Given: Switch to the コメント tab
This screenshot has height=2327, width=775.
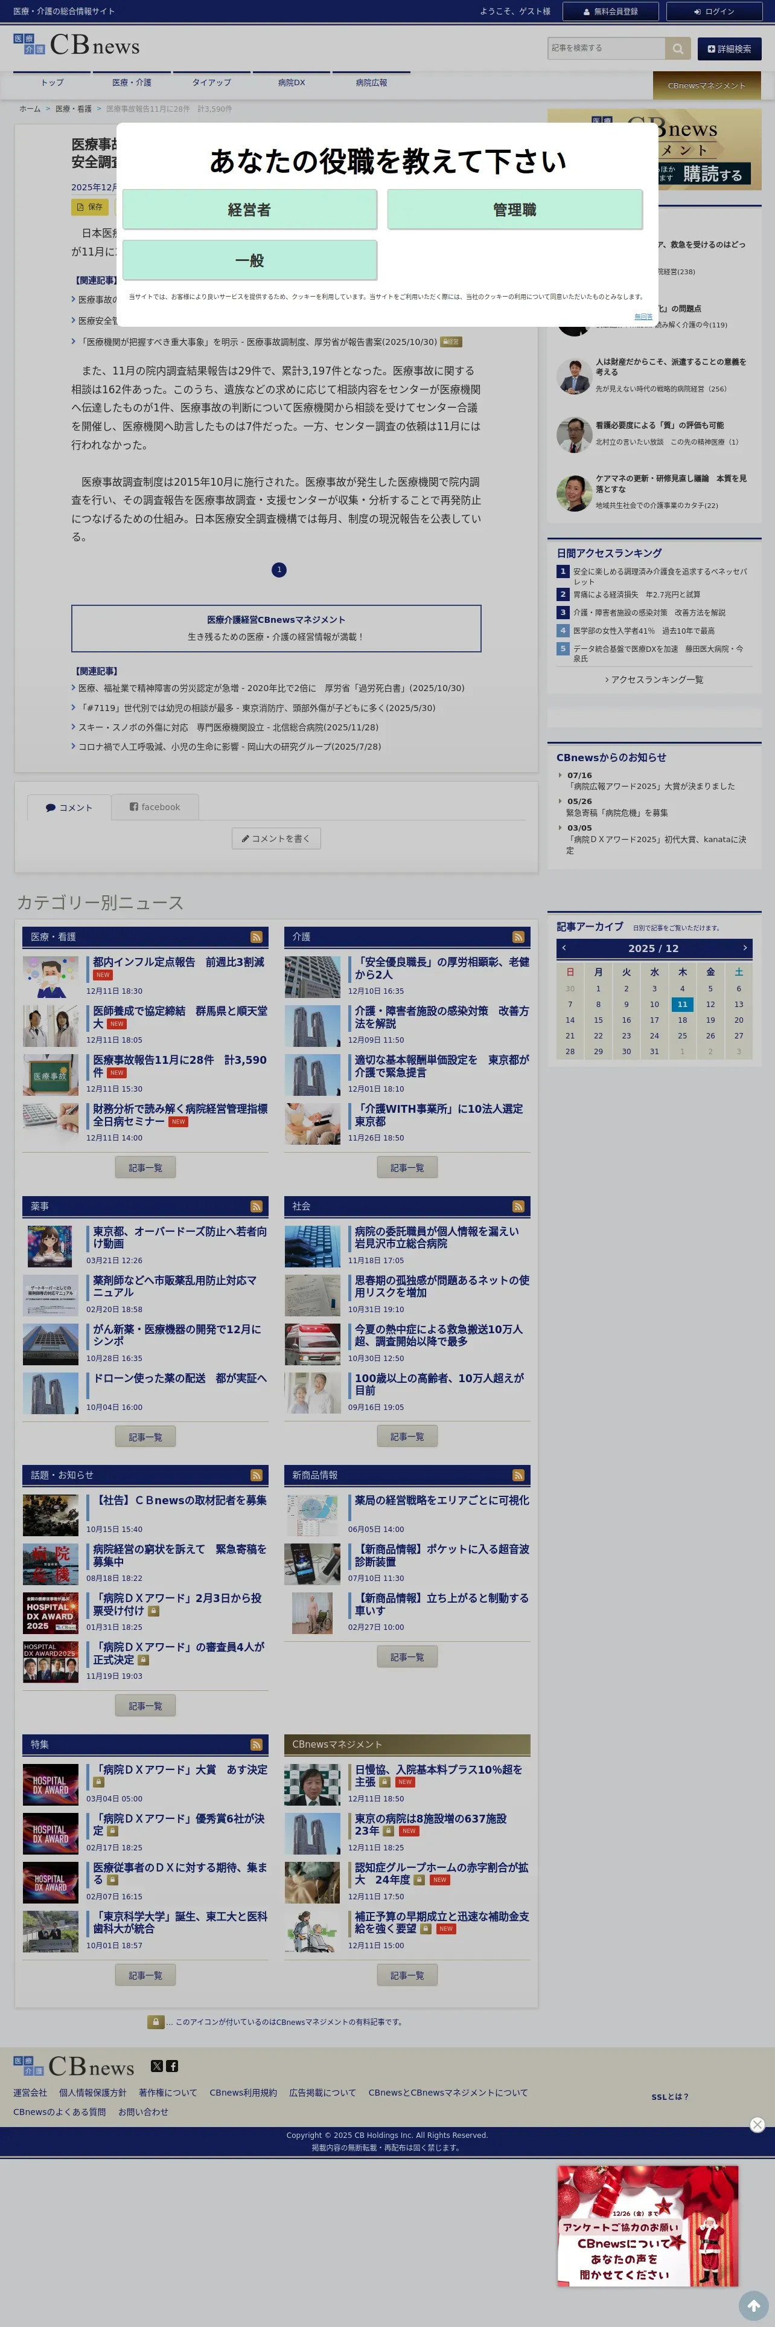Looking at the screenshot, I should (69, 806).
